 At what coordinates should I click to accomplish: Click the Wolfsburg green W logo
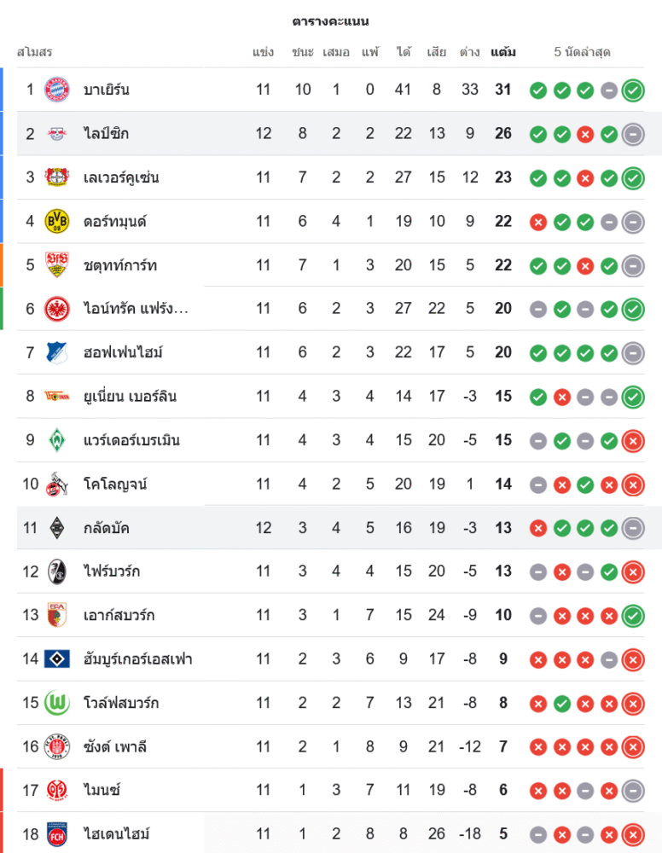pos(57,703)
